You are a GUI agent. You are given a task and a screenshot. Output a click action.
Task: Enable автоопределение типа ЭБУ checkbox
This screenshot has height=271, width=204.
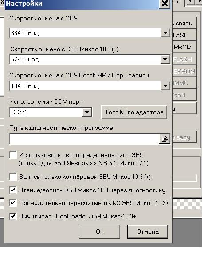pos(13,155)
